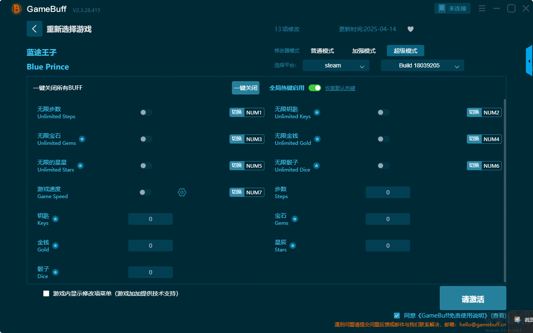Go back with the arrow button
This screenshot has height=333, width=533.
[35, 29]
